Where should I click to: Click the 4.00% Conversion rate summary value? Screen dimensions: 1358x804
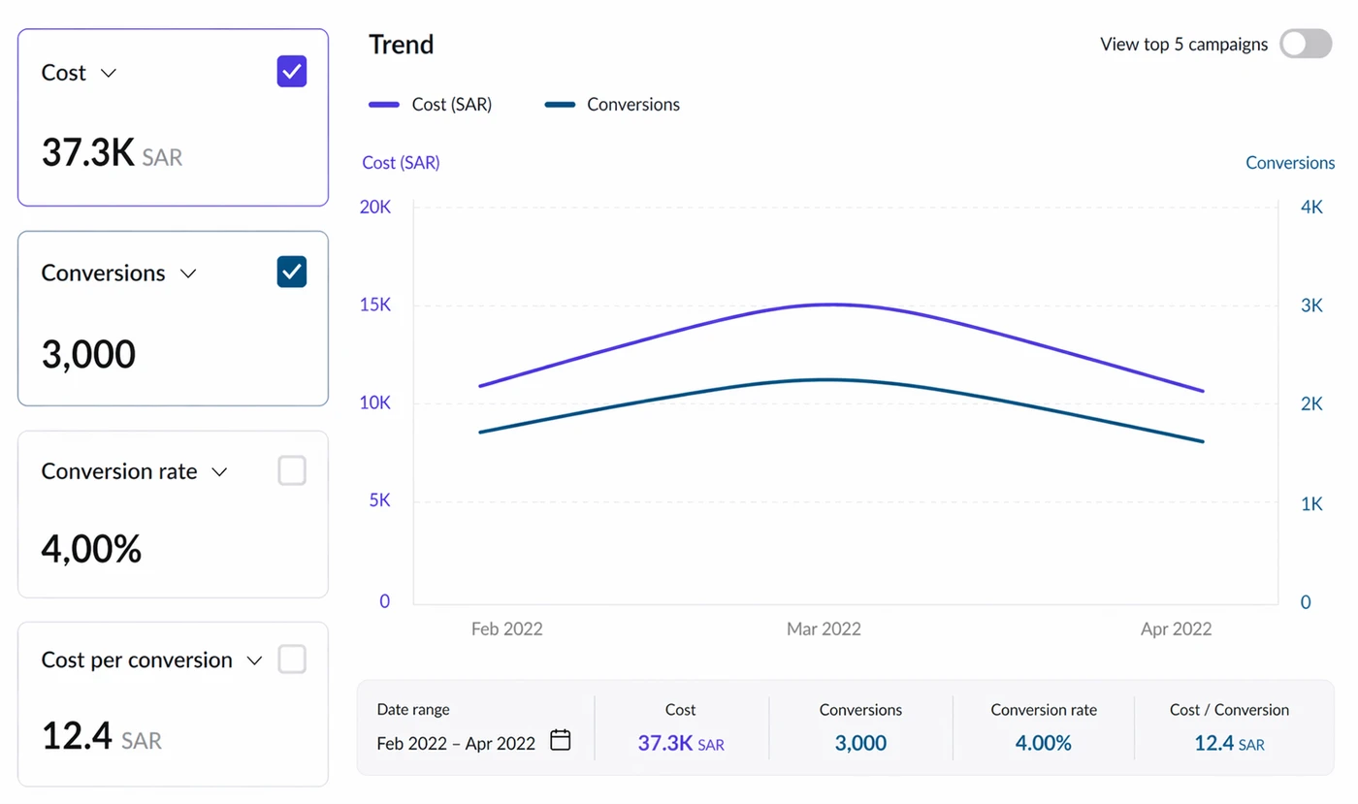1044,743
